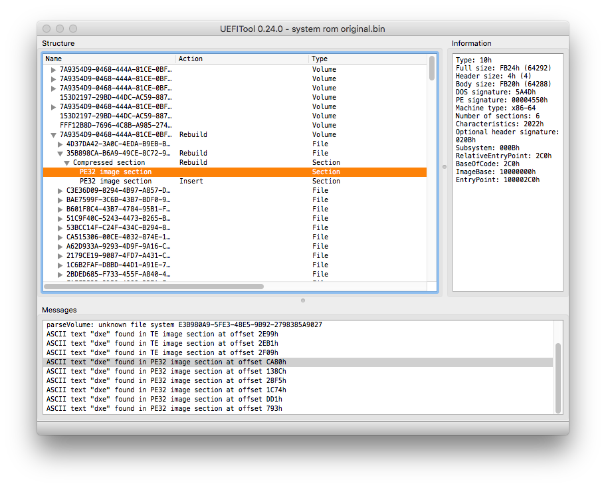The height and width of the screenshot is (488, 606).
Task: Select message with PE32 offset 138Ch
Action: point(298,372)
